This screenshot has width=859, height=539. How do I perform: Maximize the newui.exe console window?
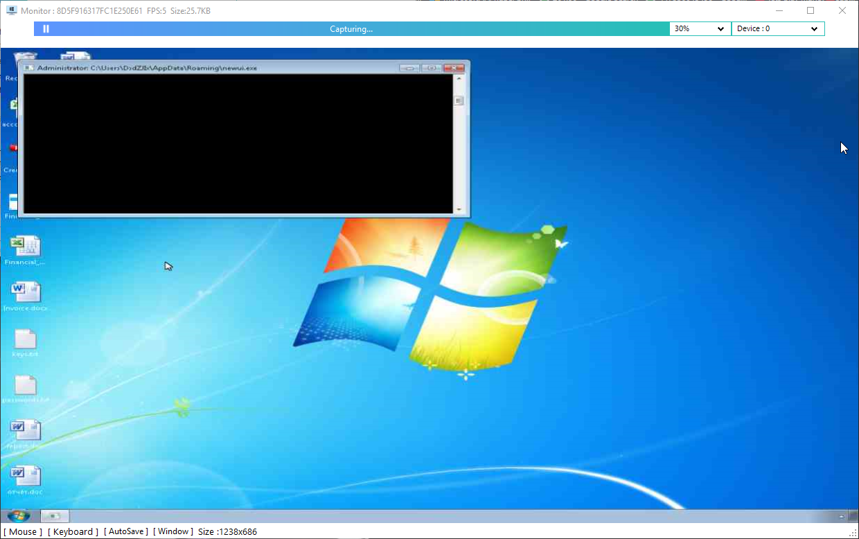[431, 68]
